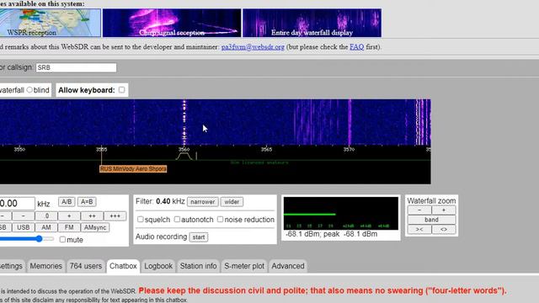Open the S-meter plot tab
The image size is (539, 303).
[244, 266]
